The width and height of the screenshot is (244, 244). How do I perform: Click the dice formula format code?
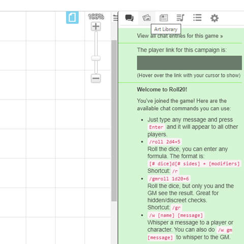click(194, 164)
